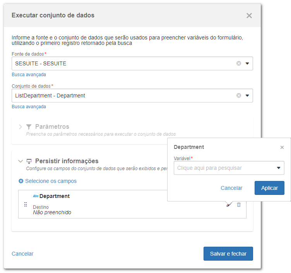The height and width of the screenshot is (273, 291).
Task: Open the Fonte de dados dropdown arrow
Action: (x=247, y=63)
